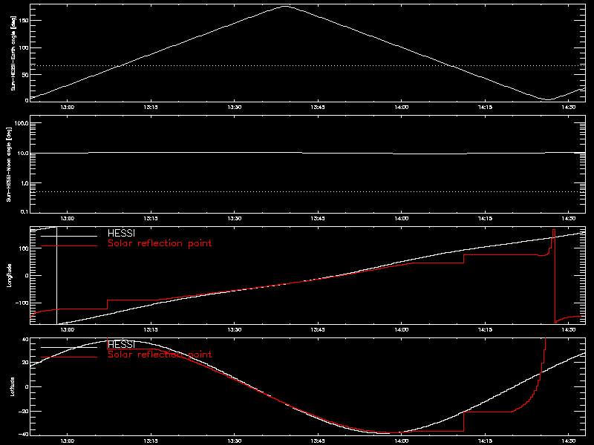Image resolution: width=594 pixels, height=445 pixels.
Task: Click the -100 tick on the Longitude axis
Action: [22, 303]
